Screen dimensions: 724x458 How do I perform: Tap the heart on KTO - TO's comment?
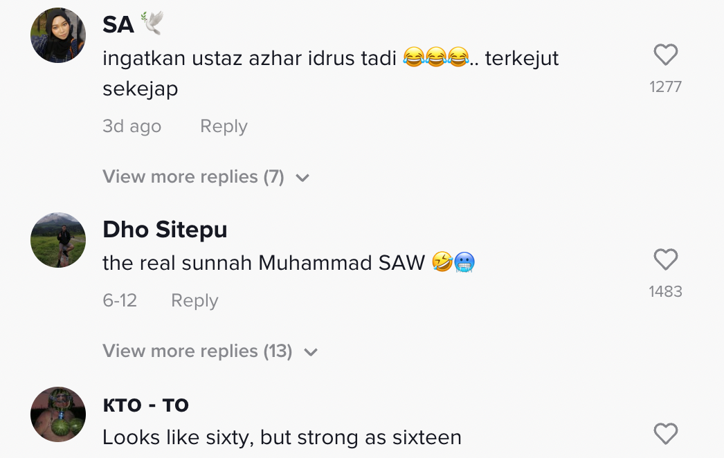pyautogui.click(x=665, y=434)
